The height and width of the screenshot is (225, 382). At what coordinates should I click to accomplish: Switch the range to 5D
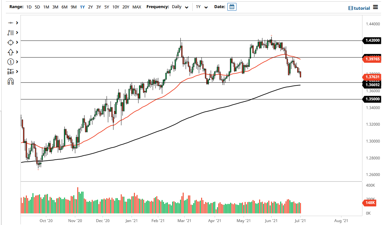(x=37, y=6)
